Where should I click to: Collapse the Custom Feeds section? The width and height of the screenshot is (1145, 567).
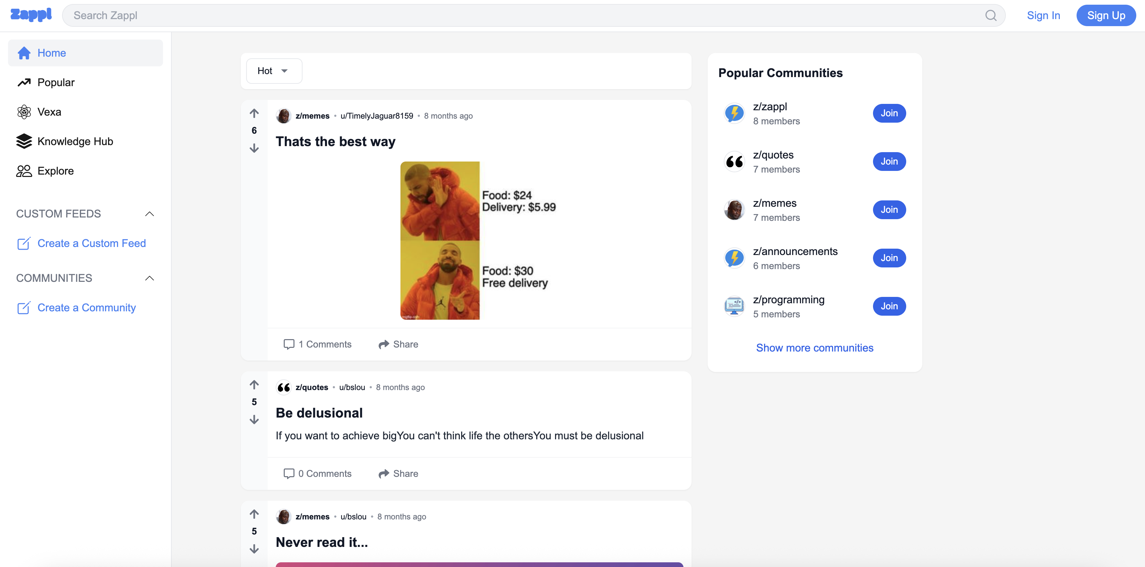pos(149,214)
